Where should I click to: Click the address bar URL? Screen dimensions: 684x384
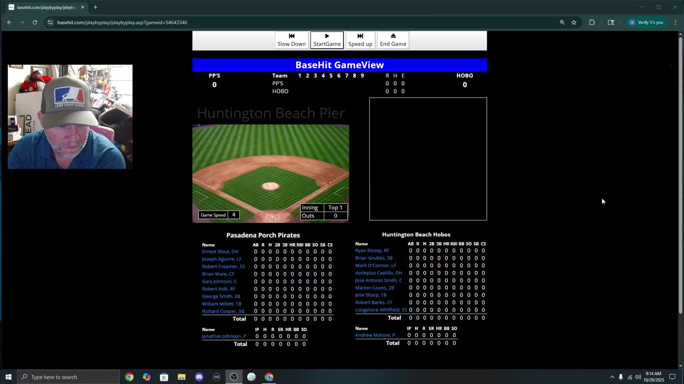[x=122, y=22]
